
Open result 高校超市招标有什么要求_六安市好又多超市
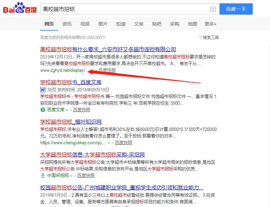[108, 50]
